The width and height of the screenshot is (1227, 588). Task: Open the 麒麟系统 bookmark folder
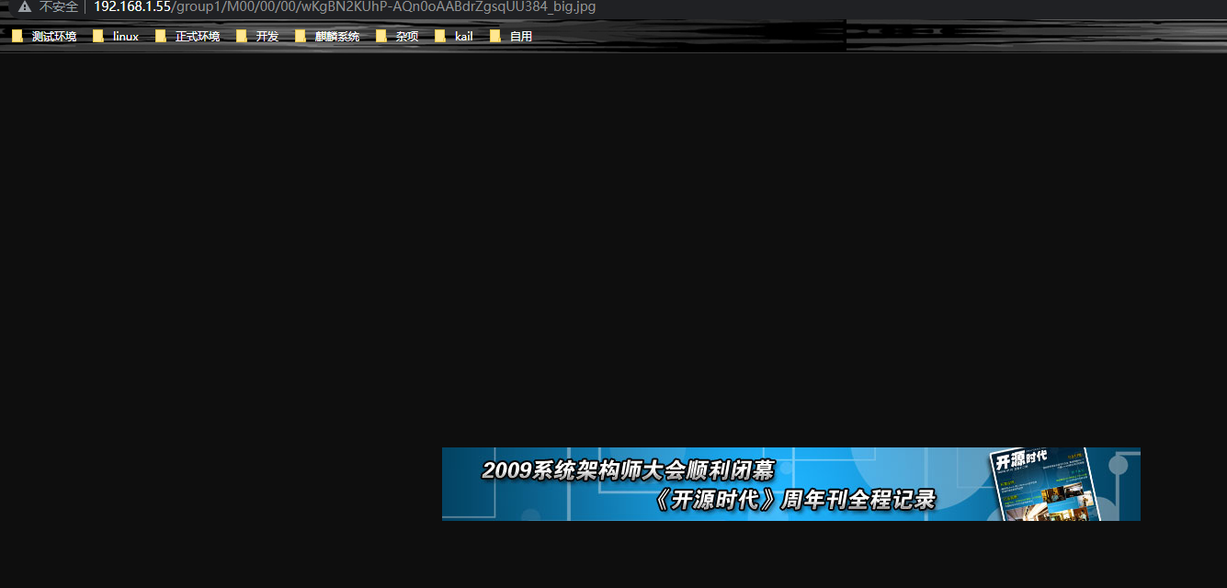click(x=327, y=37)
